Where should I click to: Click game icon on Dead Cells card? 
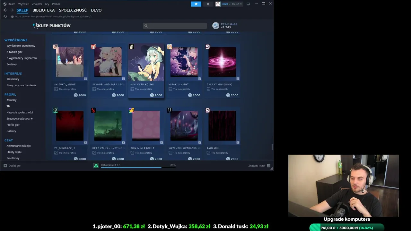pyautogui.click(x=93, y=110)
